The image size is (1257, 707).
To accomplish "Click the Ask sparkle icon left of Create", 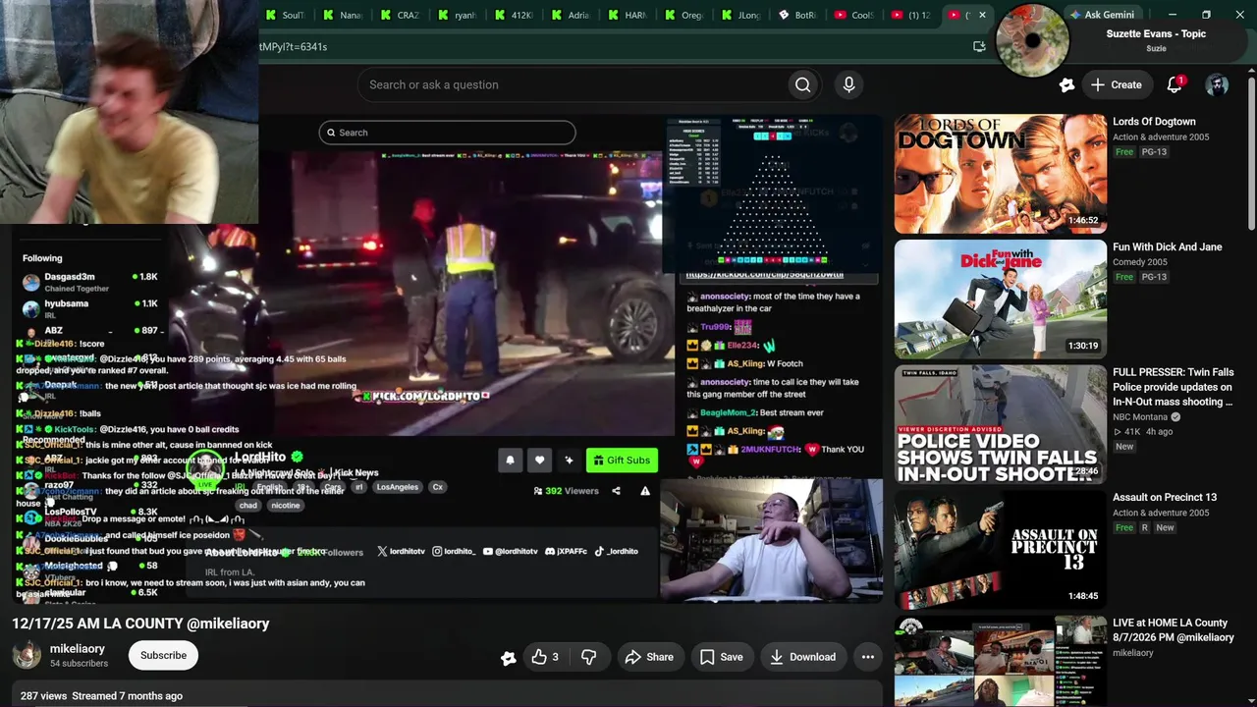I will [x=1066, y=84].
